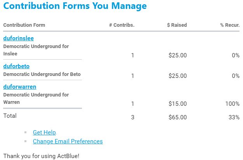The width and height of the screenshot is (243, 160).
Task: Click the 100% recurring value for duforwarren
Action: [x=232, y=104]
